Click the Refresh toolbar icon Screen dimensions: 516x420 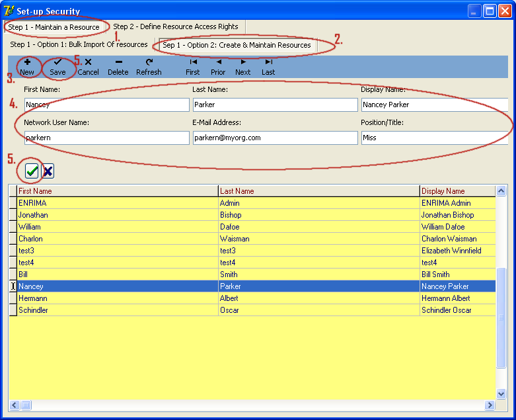(149, 62)
